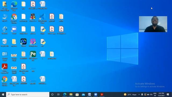Open the Mail app from the taskbar
Image resolution: width=172 pixels, height=97 pixels.
83,95
